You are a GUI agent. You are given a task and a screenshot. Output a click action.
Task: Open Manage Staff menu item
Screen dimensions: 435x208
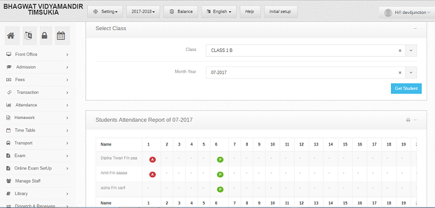[37, 181]
